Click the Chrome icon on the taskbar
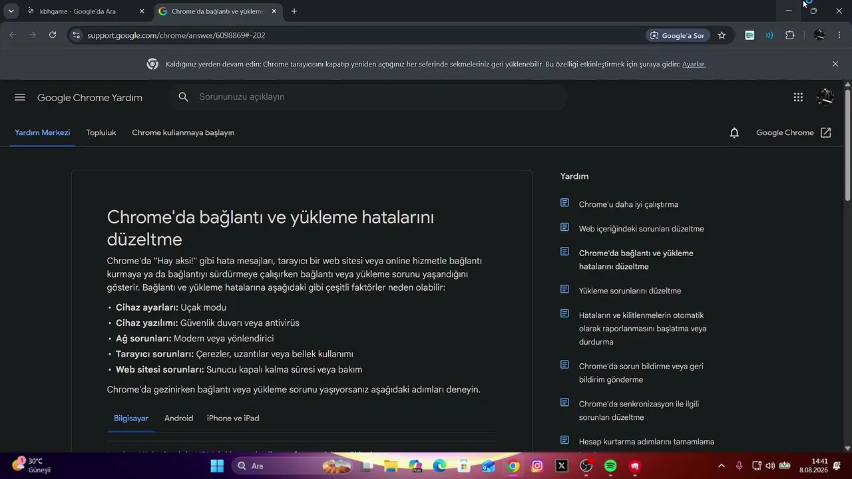The width and height of the screenshot is (852, 479). pos(513,466)
